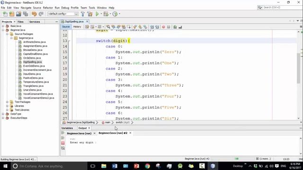Image resolution: width=303 pixels, height=170 pixels.
Task: Run the project with green play icon
Action: 97,14
